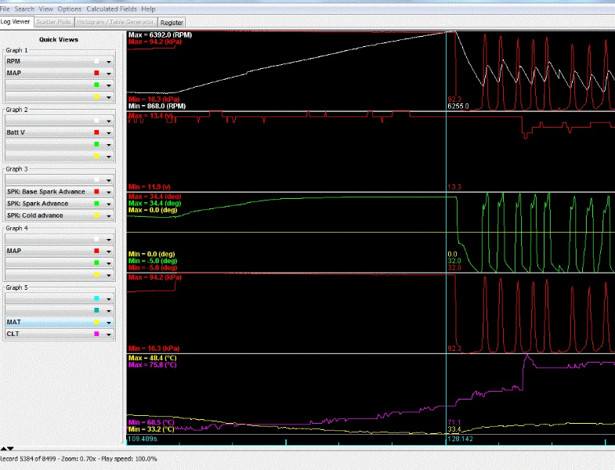Click the up-arrow pane collapse icon at bottom left
615x470 pixels.
pyautogui.click(x=3, y=448)
